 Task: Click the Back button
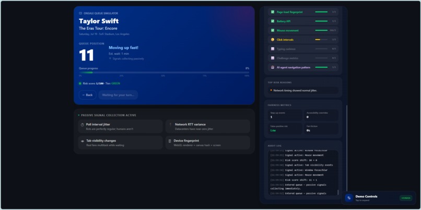pos(88,95)
